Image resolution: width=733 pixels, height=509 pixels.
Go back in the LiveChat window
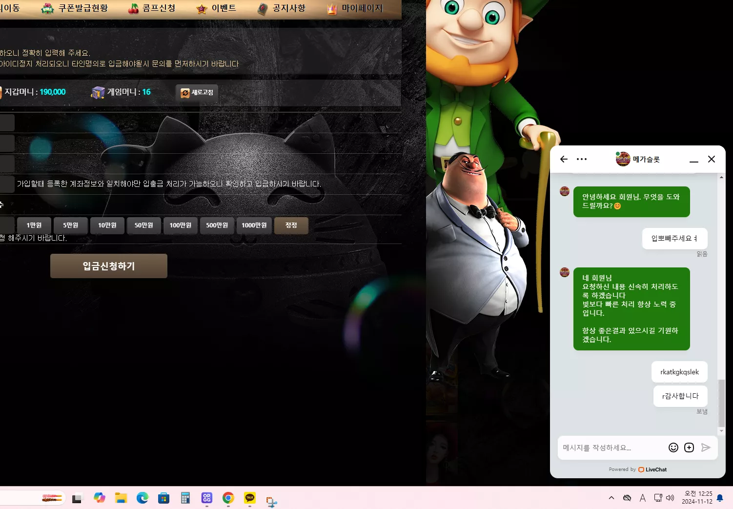564,159
